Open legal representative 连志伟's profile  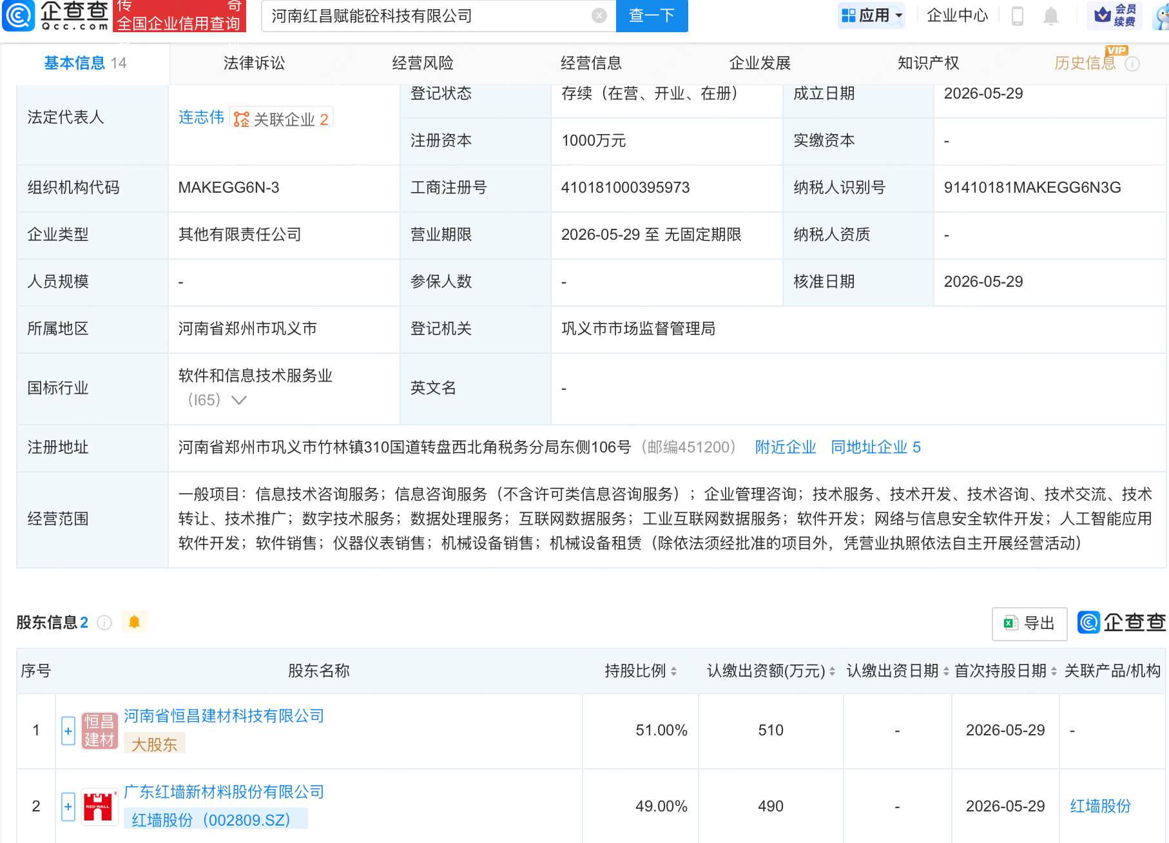[x=201, y=117]
